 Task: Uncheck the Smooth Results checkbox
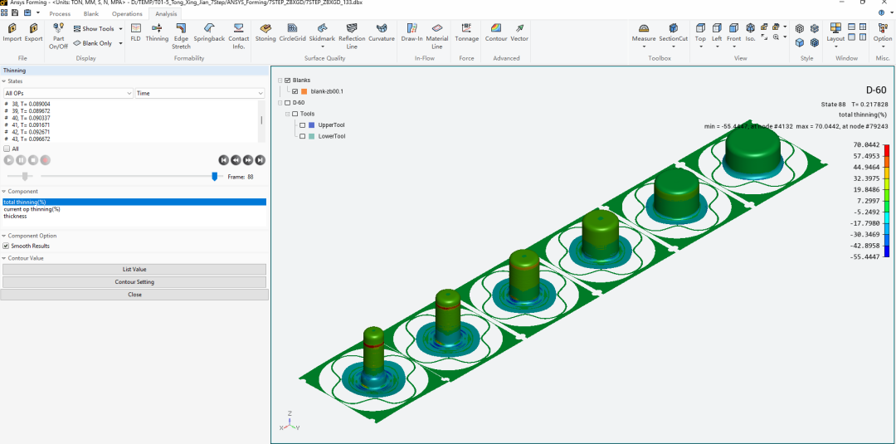(x=7, y=246)
